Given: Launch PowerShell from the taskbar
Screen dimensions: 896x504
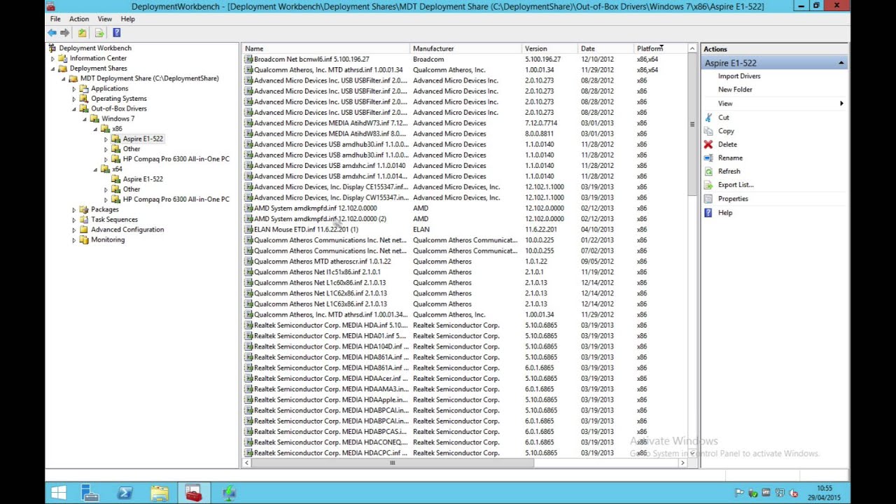Looking at the screenshot, I should click(125, 493).
